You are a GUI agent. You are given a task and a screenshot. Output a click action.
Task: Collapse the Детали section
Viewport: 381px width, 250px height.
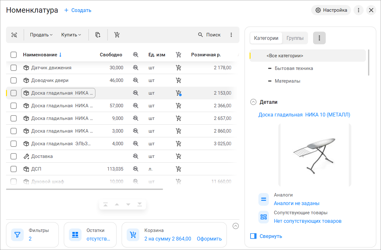click(x=253, y=102)
